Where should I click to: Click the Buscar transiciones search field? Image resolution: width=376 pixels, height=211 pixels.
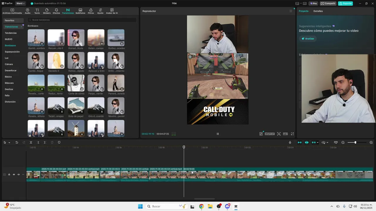[x=82, y=20]
